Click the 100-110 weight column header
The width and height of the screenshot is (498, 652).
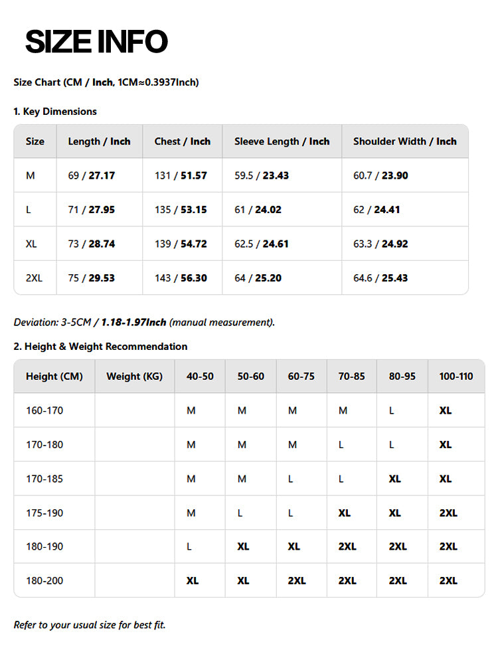click(x=456, y=376)
